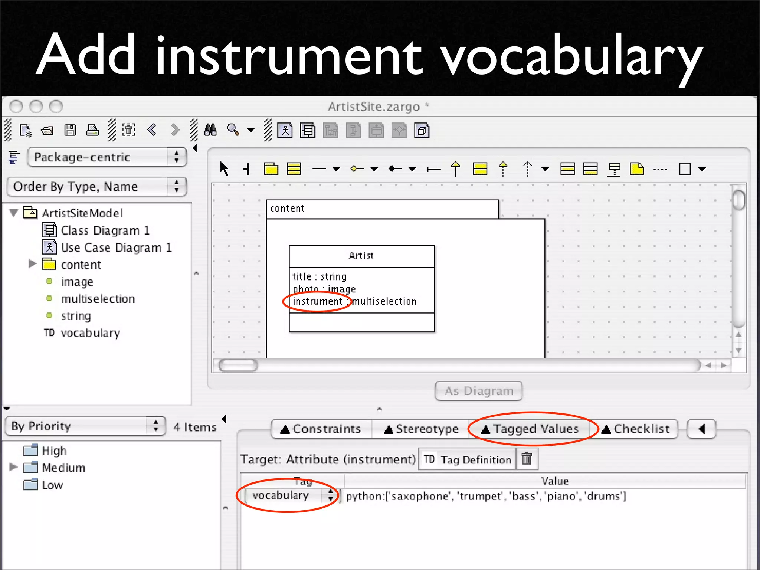Create new Class diagram icon
760x570 pixels.
click(x=308, y=131)
